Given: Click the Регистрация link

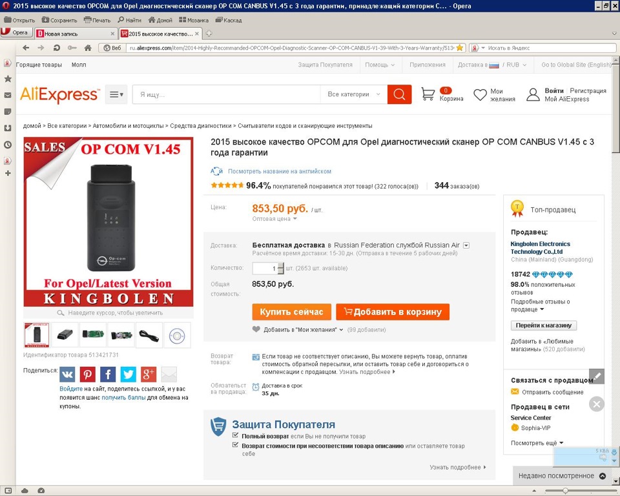Looking at the screenshot, I should pyautogui.click(x=588, y=90).
